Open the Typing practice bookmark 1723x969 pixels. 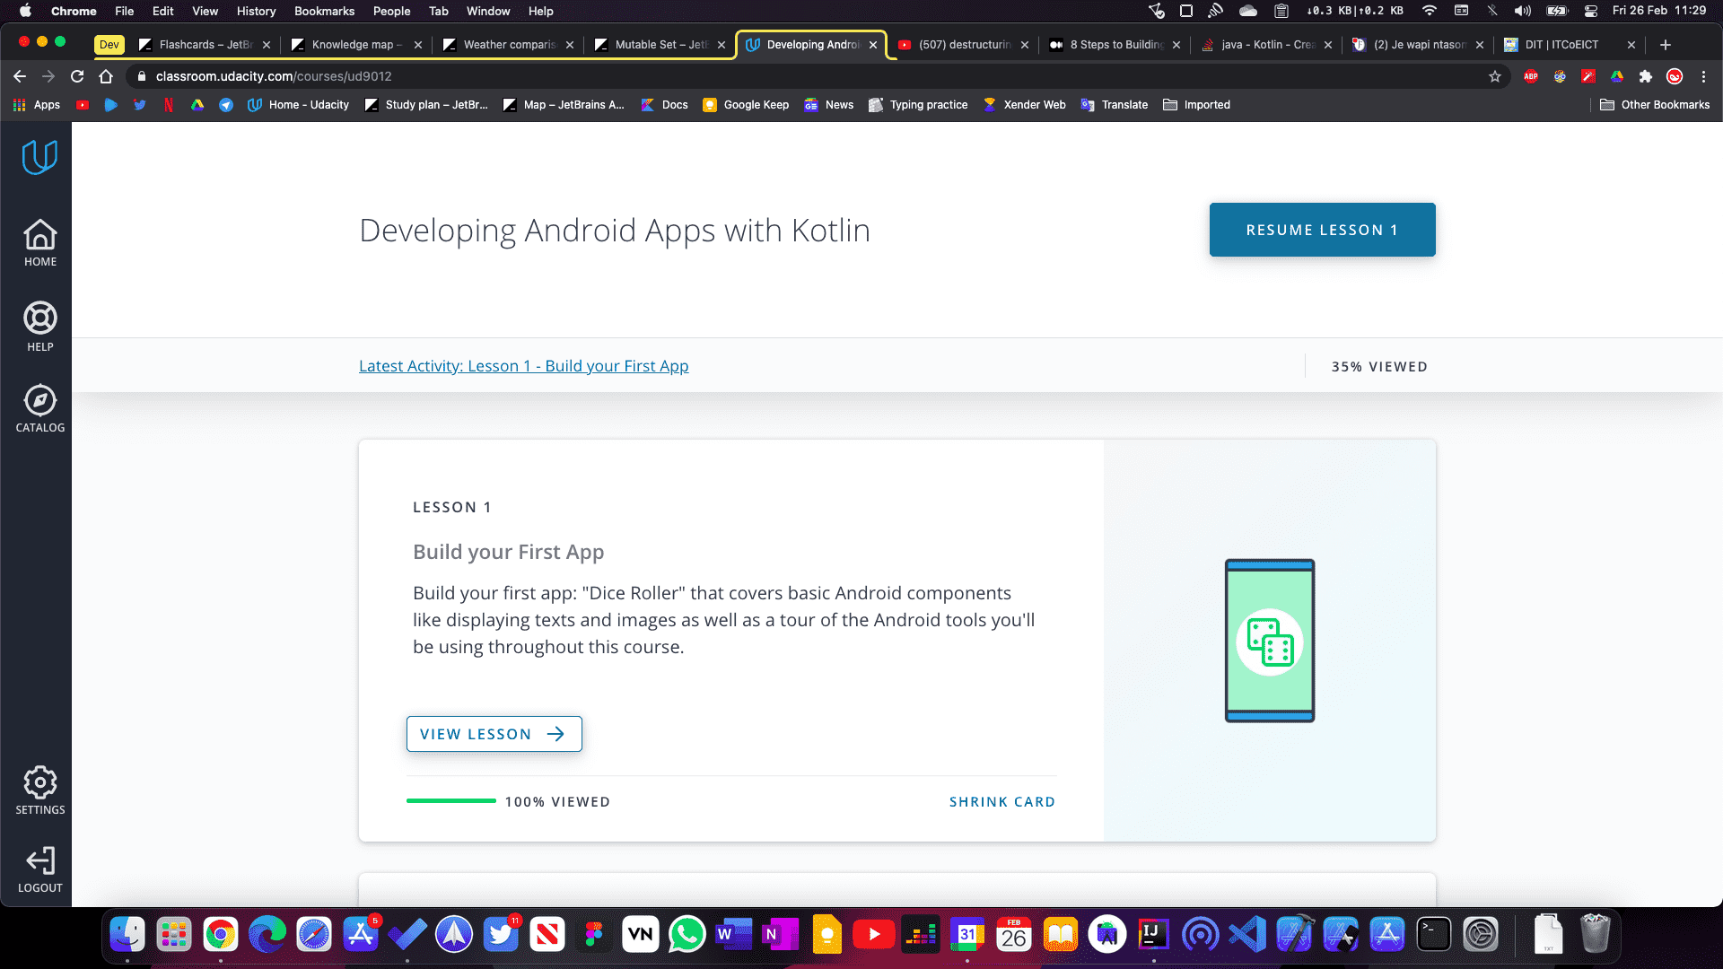pyautogui.click(x=918, y=105)
